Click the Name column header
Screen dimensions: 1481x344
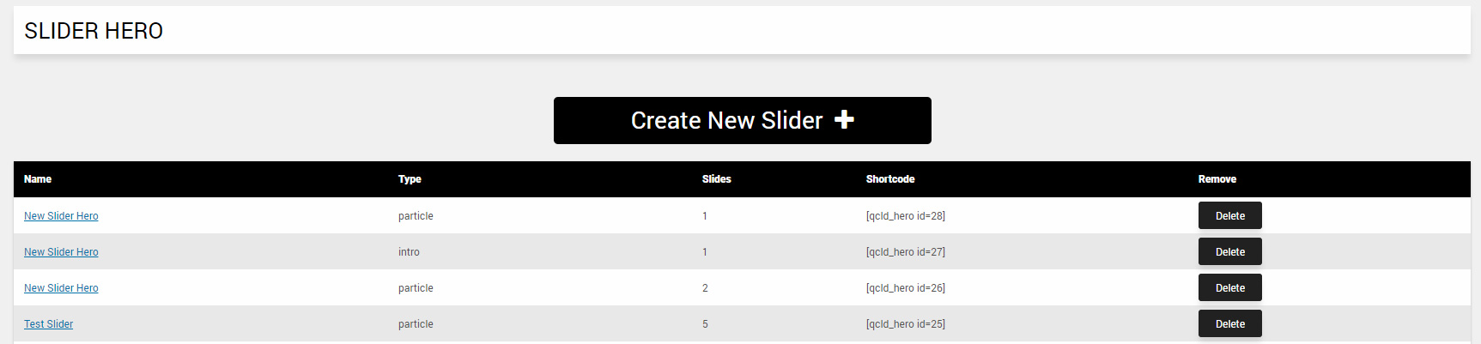click(38, 179)
